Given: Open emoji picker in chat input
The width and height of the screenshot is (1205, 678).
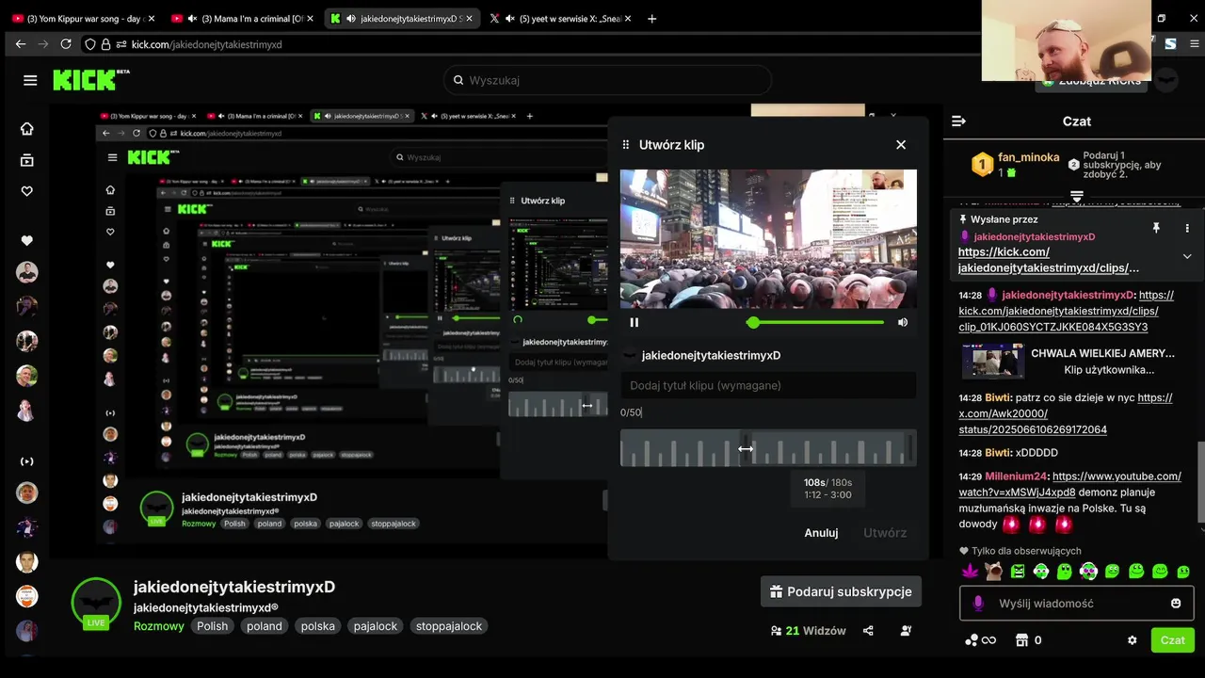Looking at the screenshot, I should point(1176,604).
